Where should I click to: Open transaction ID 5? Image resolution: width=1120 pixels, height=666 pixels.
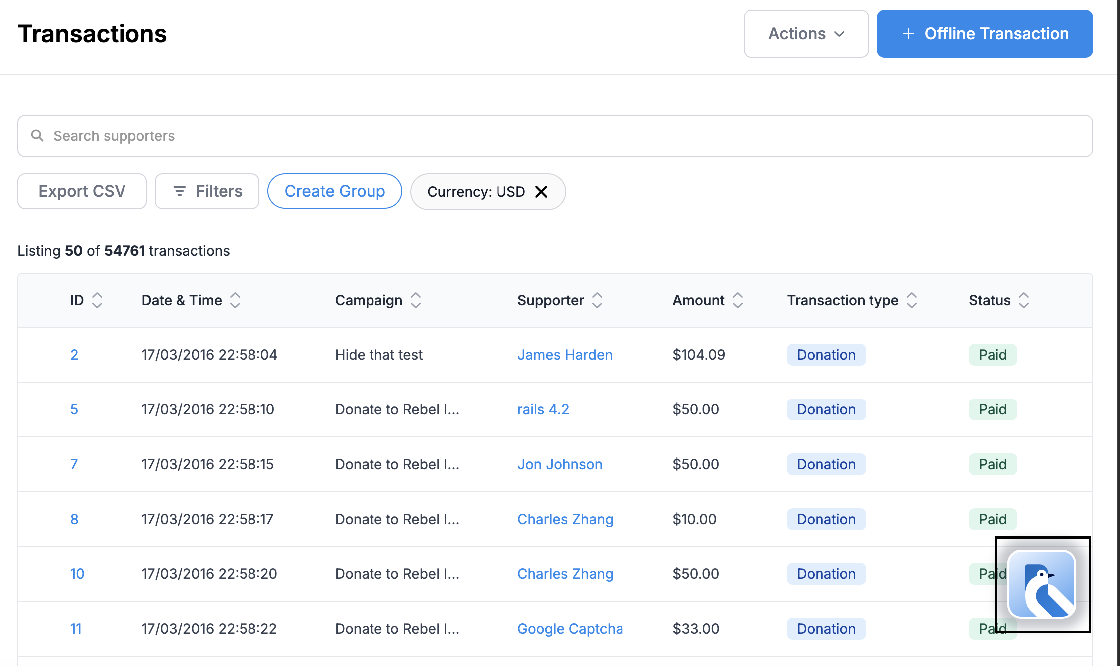[x=74, y=409]
